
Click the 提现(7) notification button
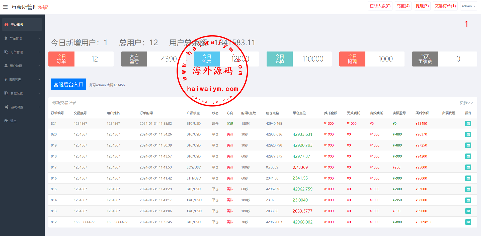[422, 6]
